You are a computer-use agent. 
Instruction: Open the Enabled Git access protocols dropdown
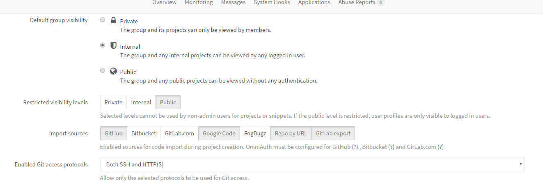coord(312,164)
